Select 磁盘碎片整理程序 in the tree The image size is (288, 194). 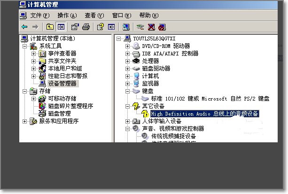click(x=70, y=106)
